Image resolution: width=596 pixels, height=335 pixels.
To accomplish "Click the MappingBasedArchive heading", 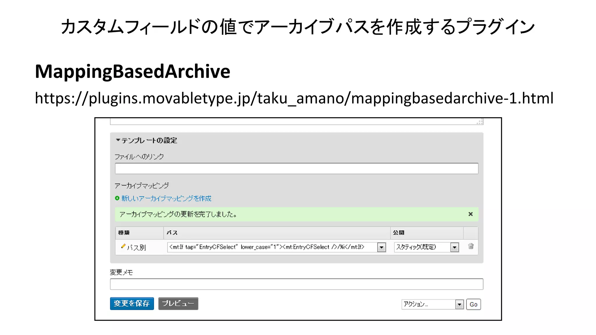I will [132, 71].
